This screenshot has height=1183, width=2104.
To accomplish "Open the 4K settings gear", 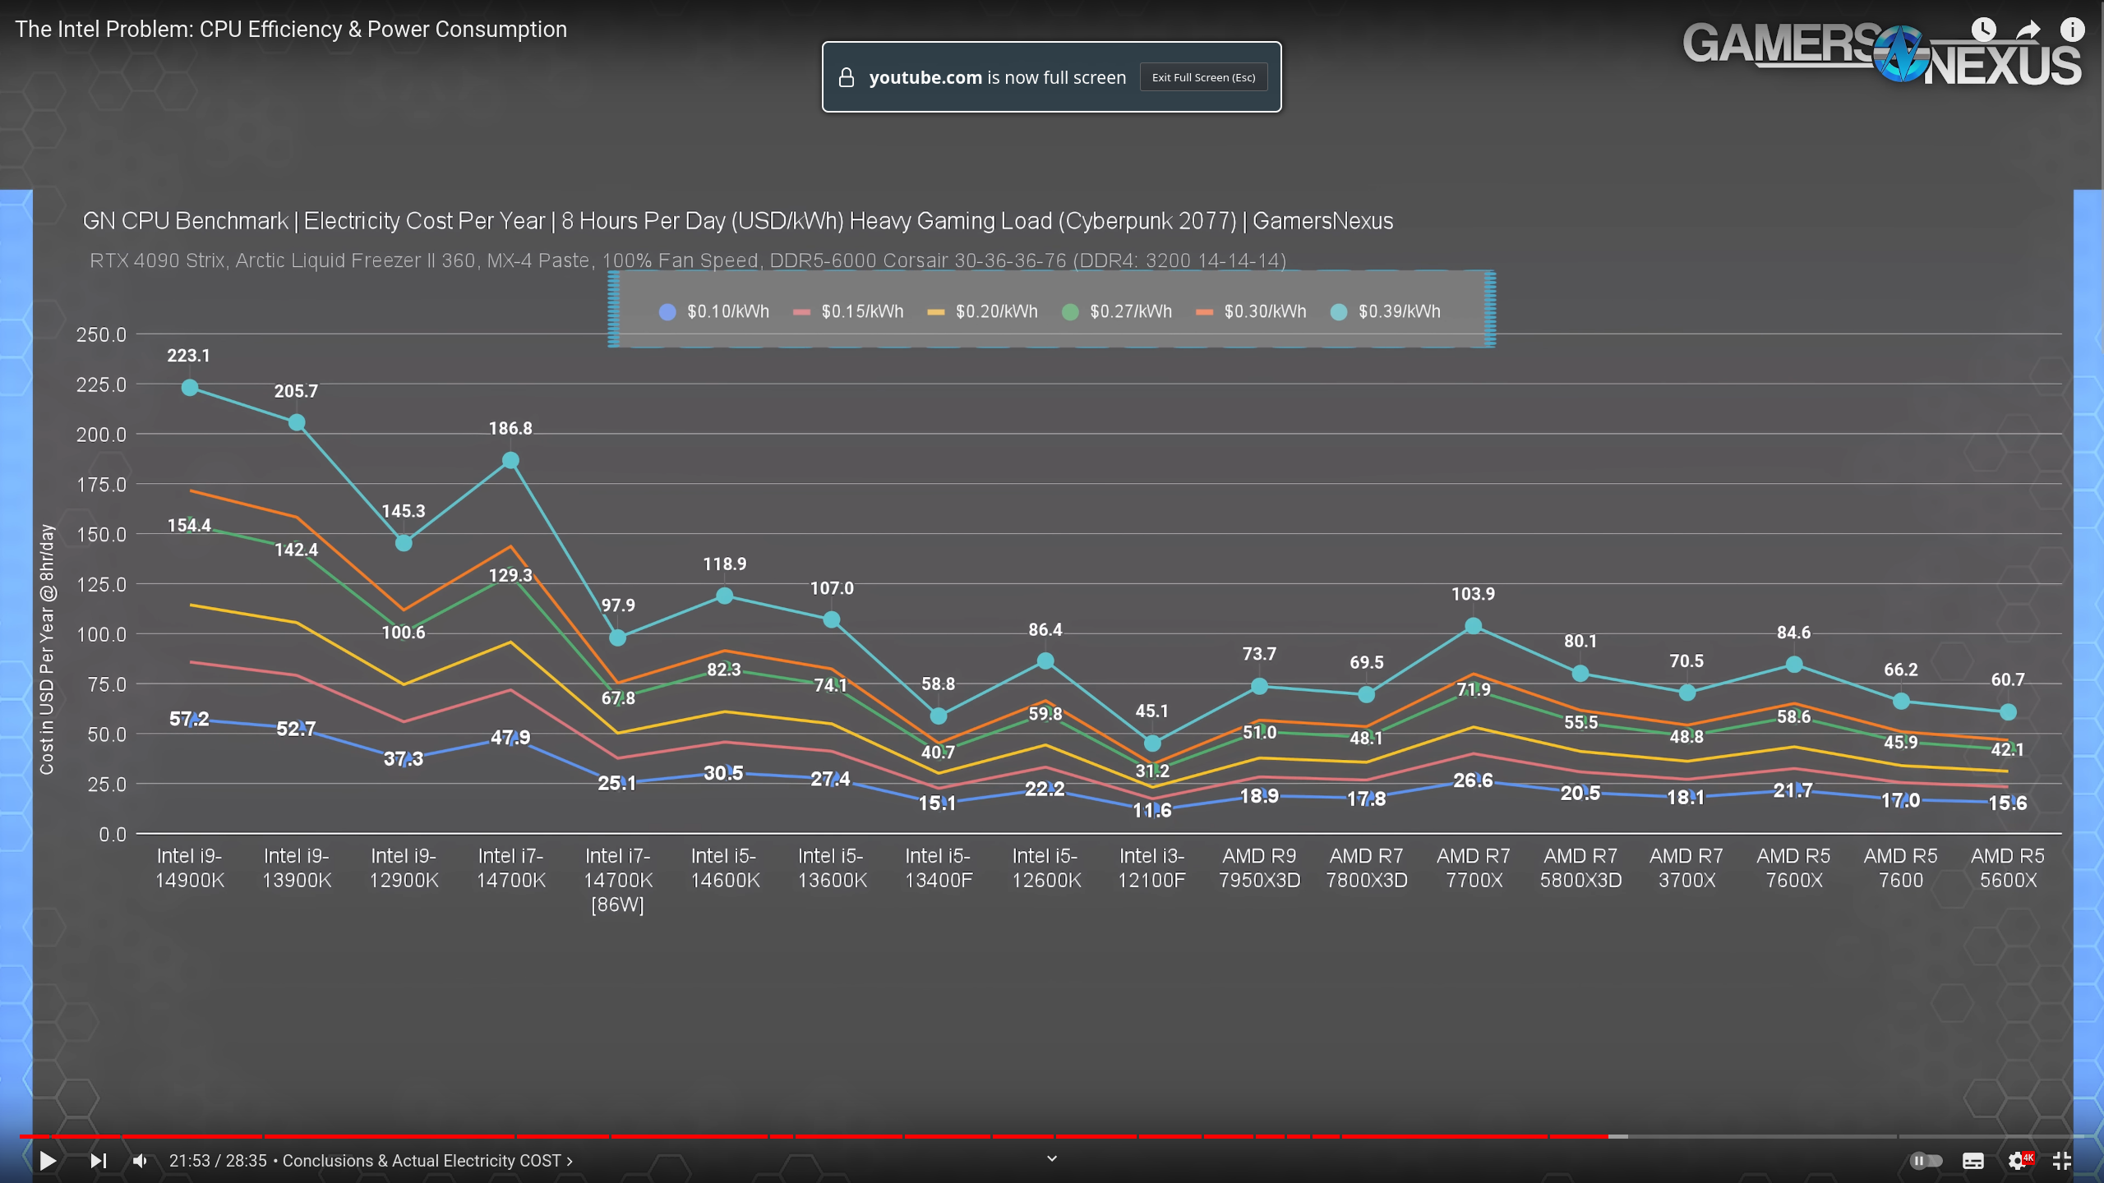I will [x=2018, y=1160].
